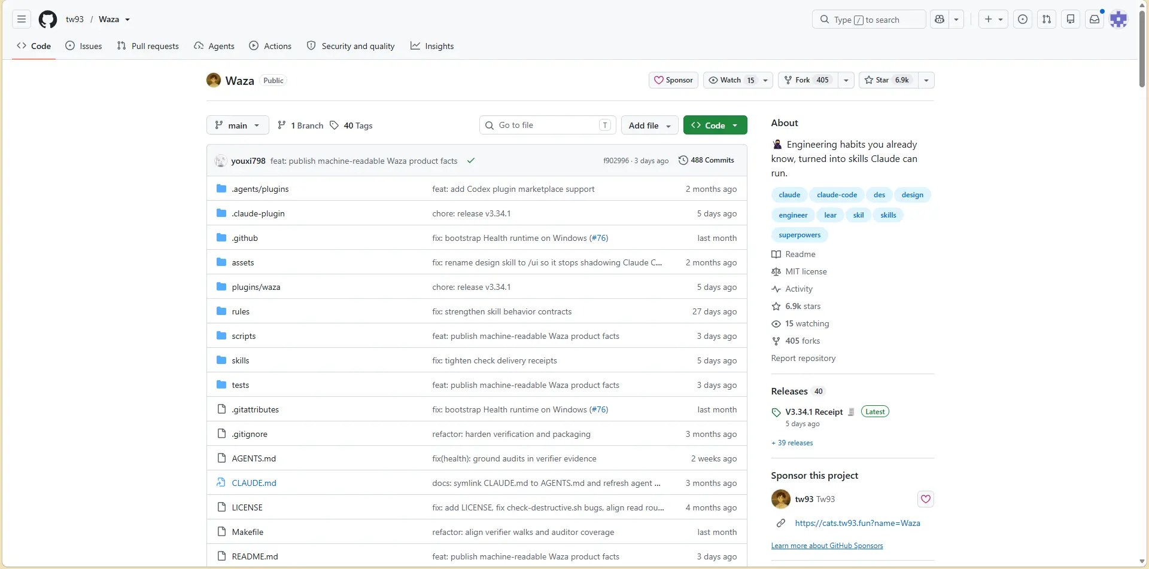Click the green commit status checkmark

point(471,160)
